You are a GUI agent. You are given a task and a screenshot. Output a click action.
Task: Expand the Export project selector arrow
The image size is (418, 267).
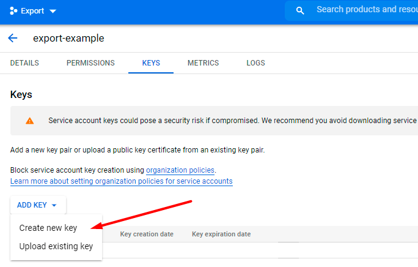point(53,12)
